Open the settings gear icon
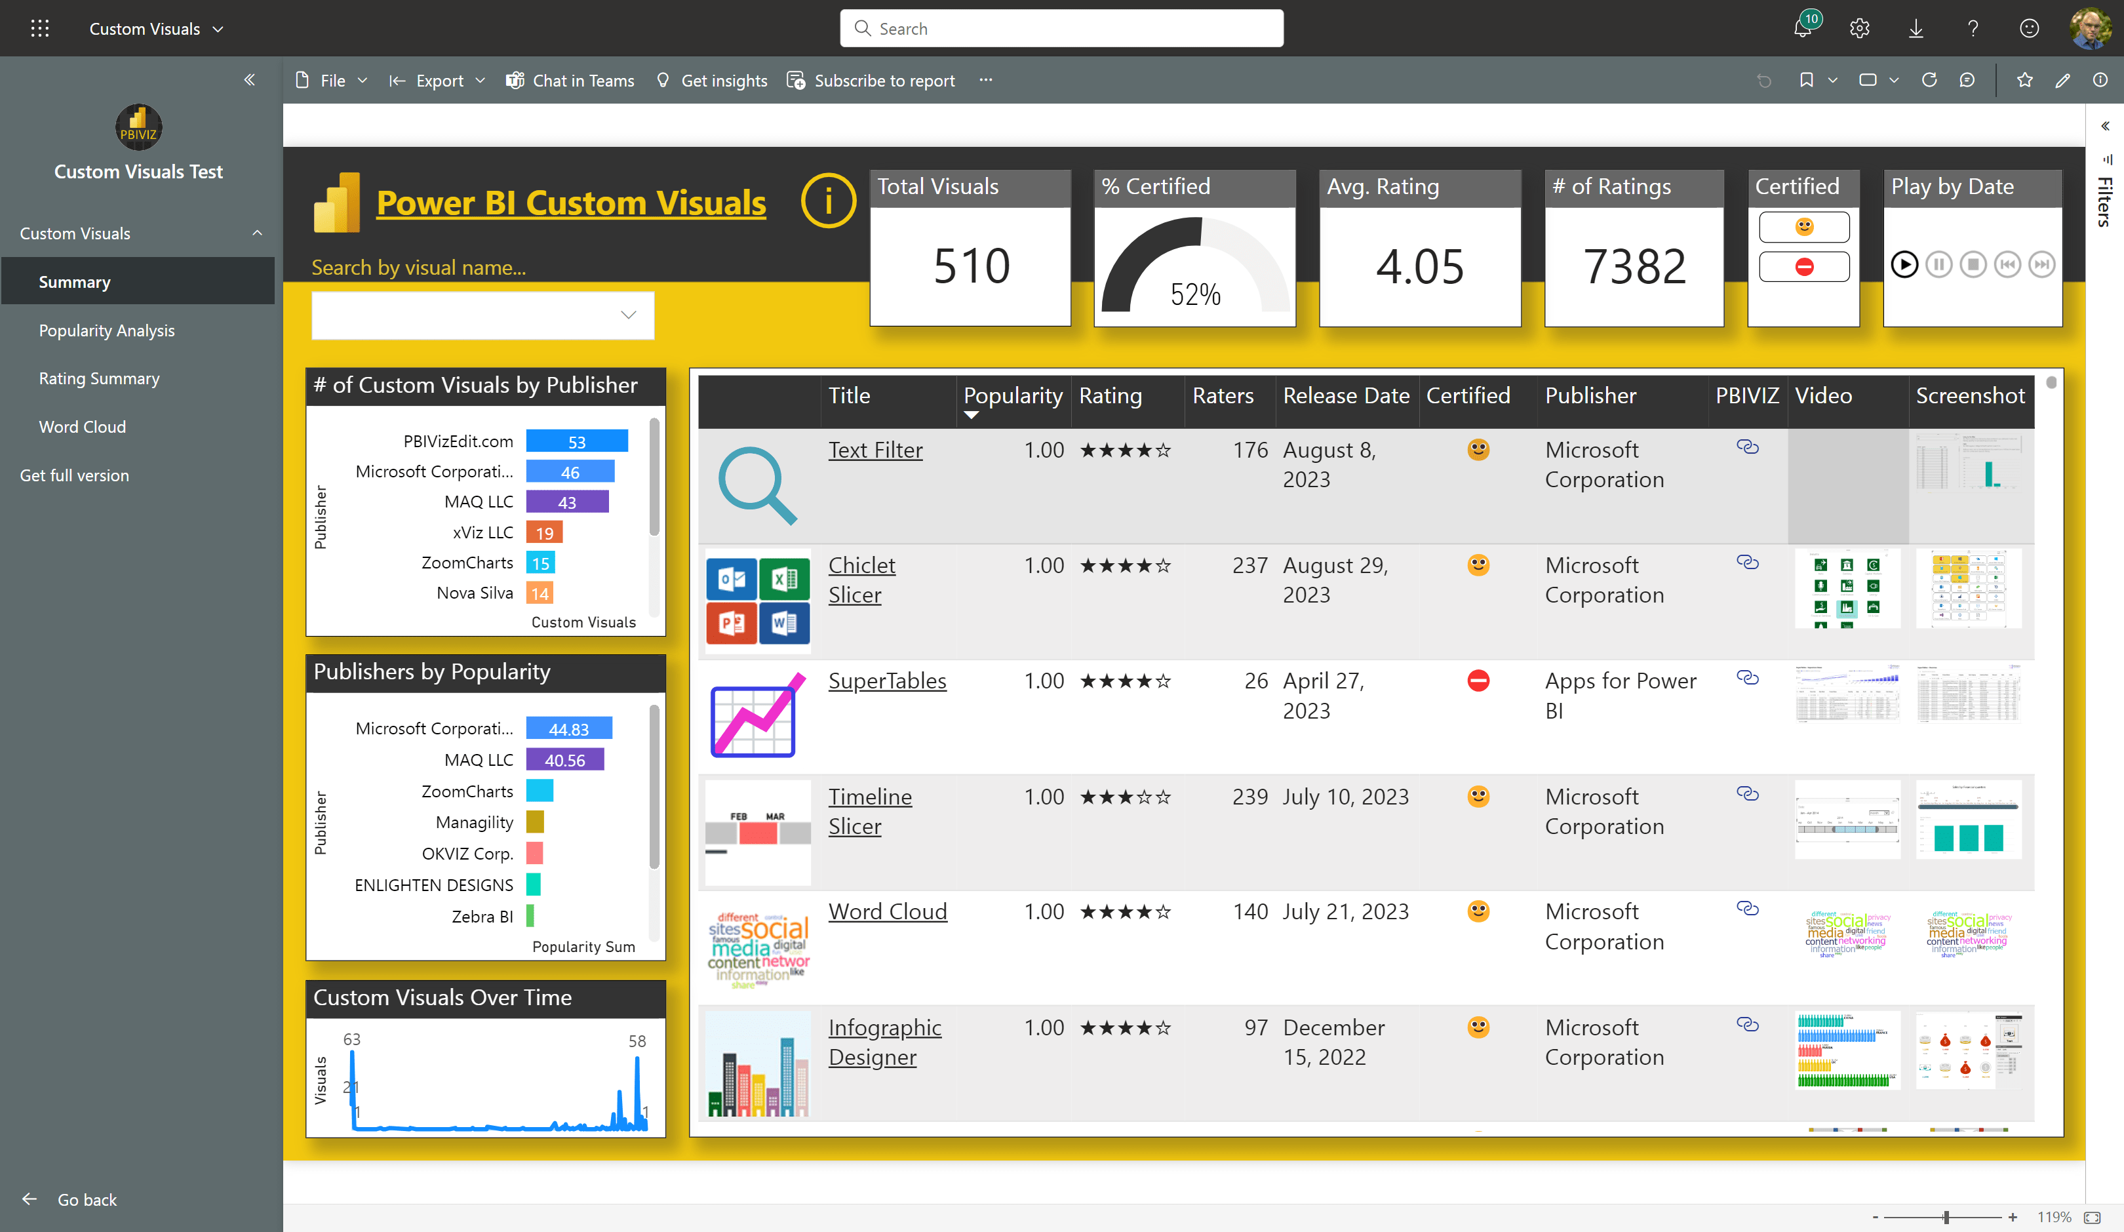 tap(1859, 29)
